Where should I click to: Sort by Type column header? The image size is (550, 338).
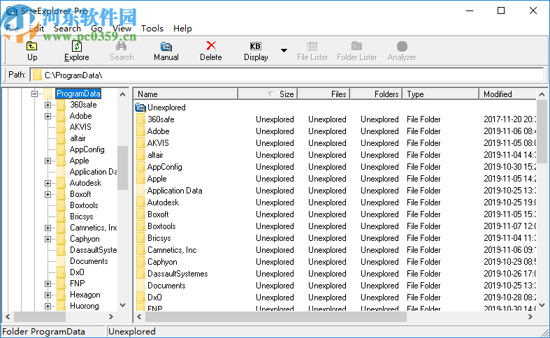click(441, 94)
